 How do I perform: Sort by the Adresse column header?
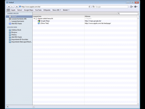111,16
